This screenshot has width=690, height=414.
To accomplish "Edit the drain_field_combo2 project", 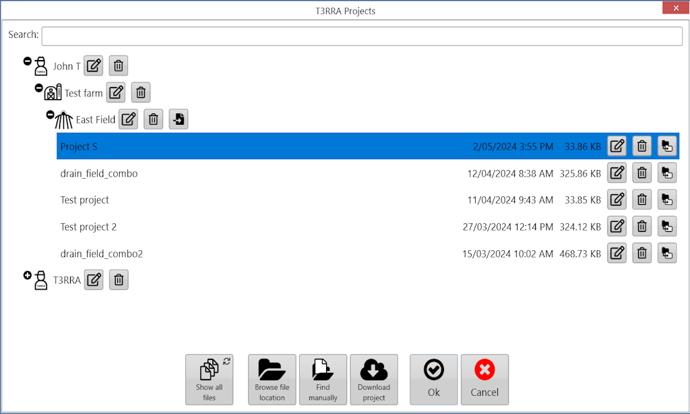I will click(617, 254).
